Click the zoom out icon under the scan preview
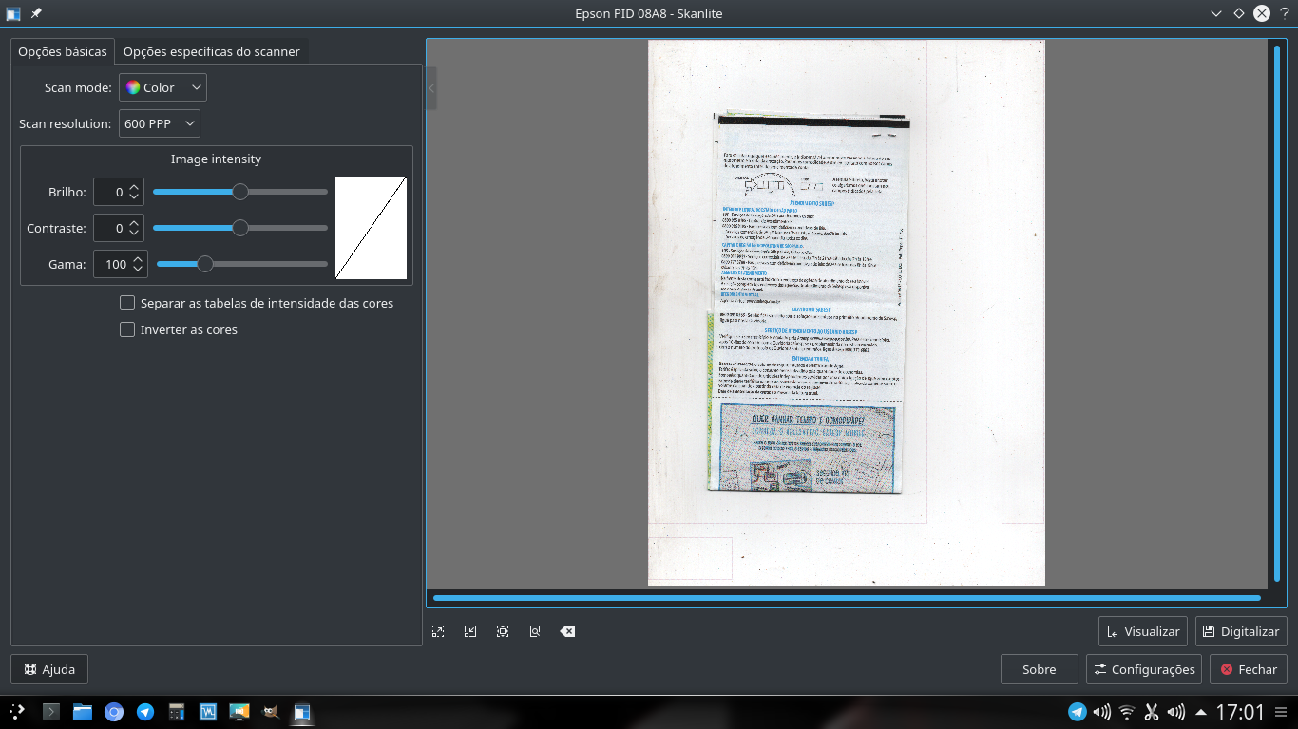 click(469, 630)
